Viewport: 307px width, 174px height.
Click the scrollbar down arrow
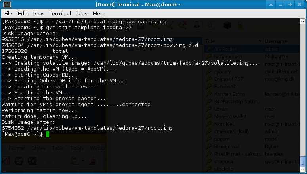tap(303, 169)
